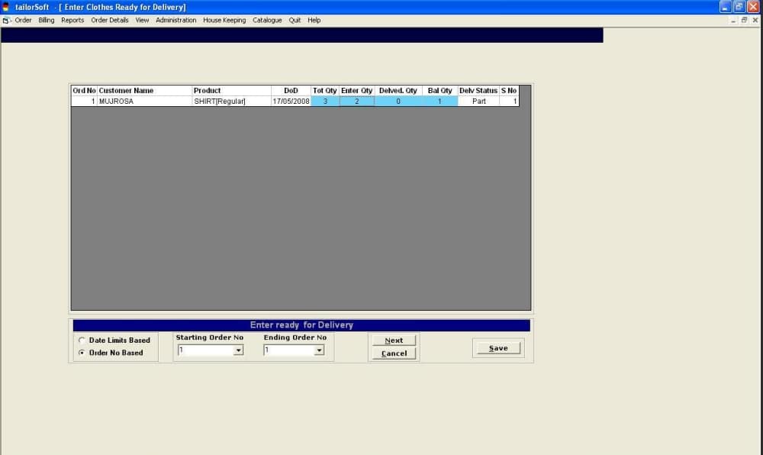This screenshot has width=763, height=455.
Task: Click the Delv Status column header
Action: pyautogui.click(x=478, y=91)
